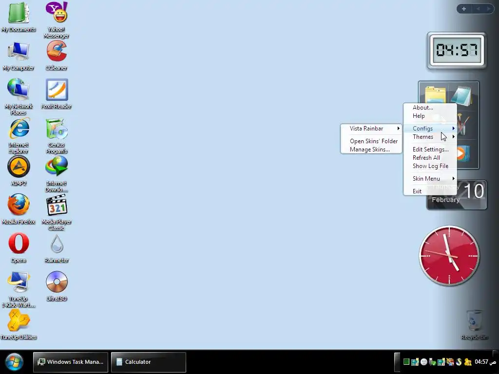Click the USB safely remove tray icon
Viewport: 499px width, 374px height.
click(432, 362)
